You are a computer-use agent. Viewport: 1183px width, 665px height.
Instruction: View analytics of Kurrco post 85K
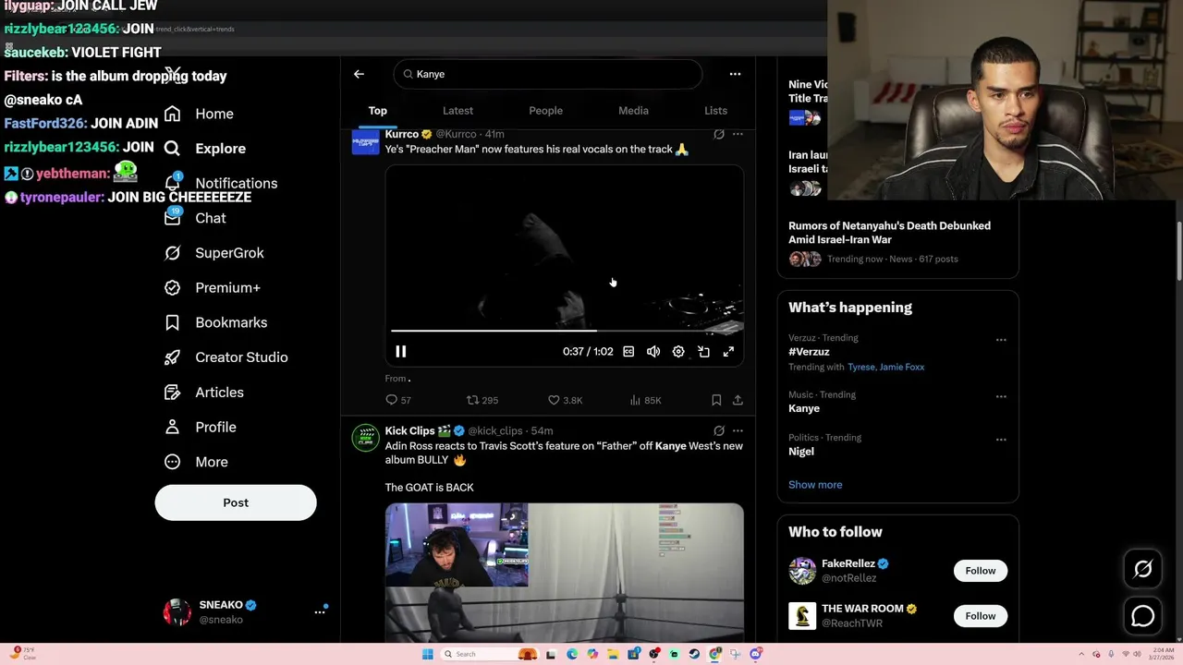point(645,400)
